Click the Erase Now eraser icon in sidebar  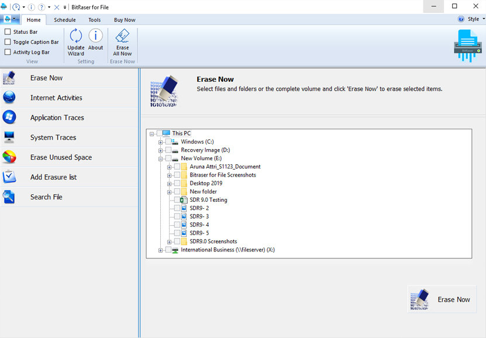[x=9, y=78]
